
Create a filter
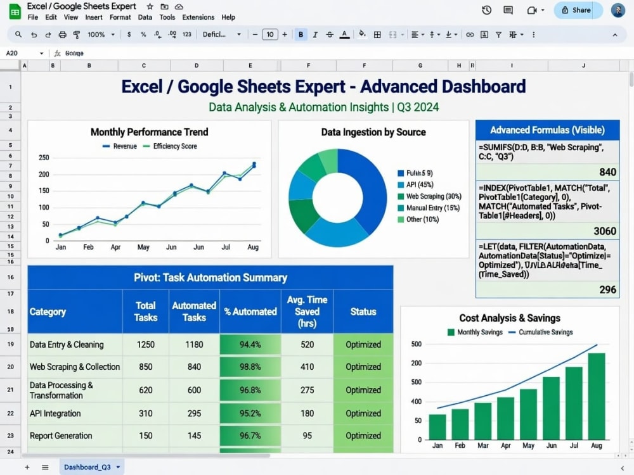point(498,35)
